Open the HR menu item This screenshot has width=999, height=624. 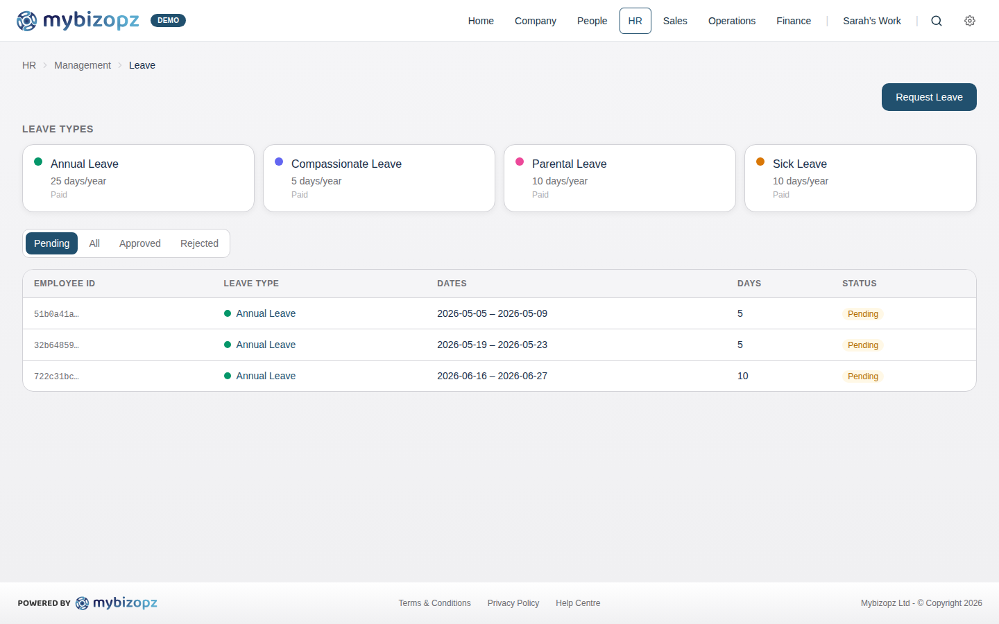click(635, 21)
